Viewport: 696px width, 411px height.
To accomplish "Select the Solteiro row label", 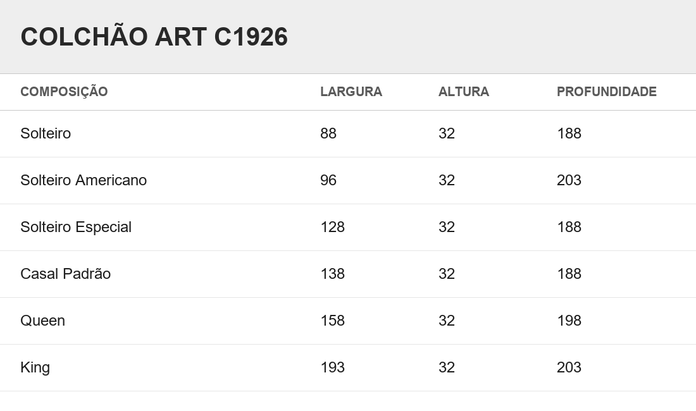I will tap(46, 133).
